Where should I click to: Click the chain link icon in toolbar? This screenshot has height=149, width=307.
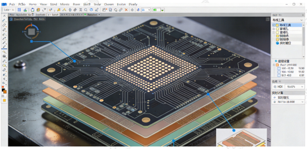point(120,10)
